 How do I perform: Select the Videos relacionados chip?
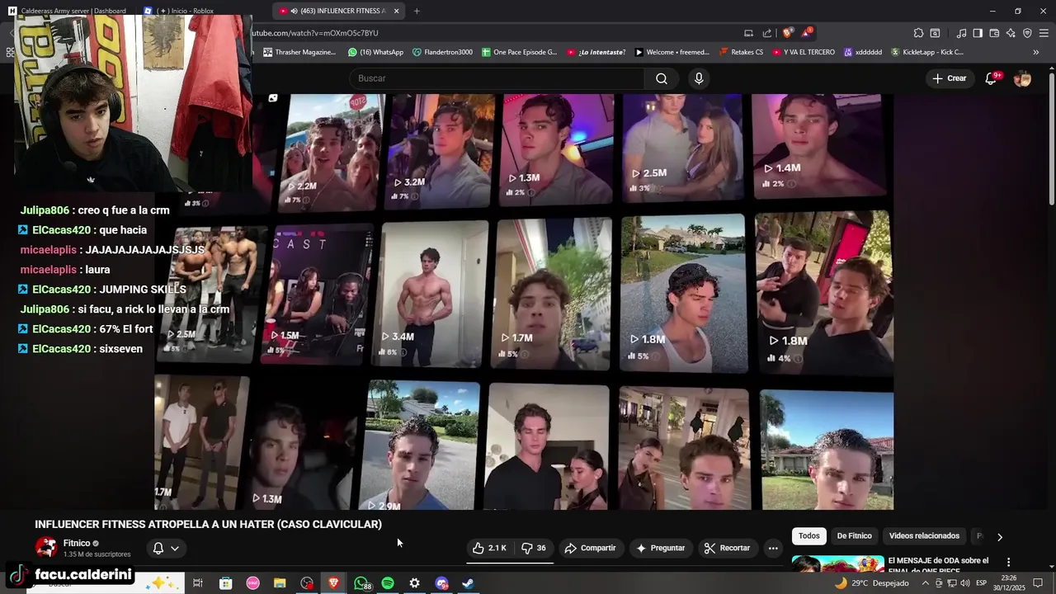point(924,536)
